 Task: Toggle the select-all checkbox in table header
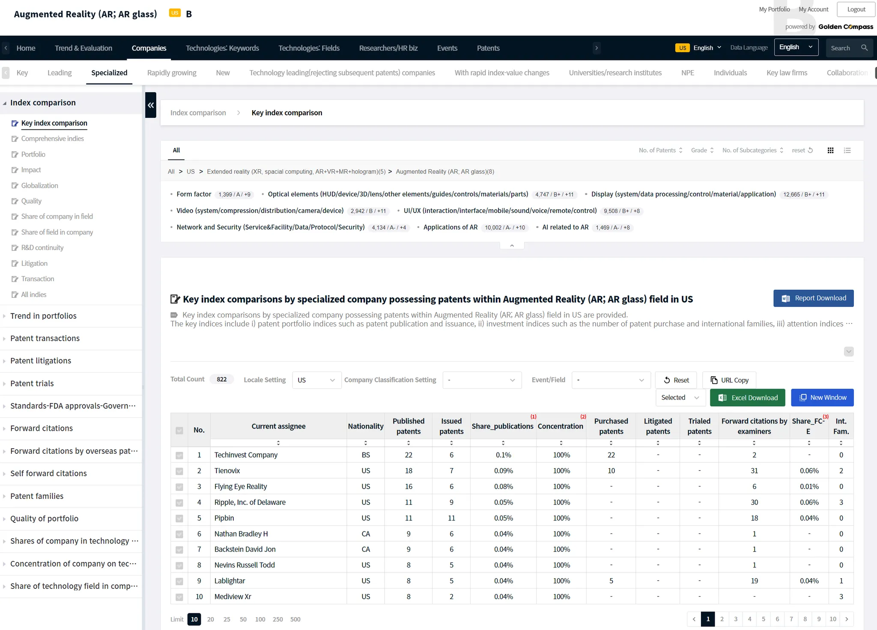coord(179,430)
